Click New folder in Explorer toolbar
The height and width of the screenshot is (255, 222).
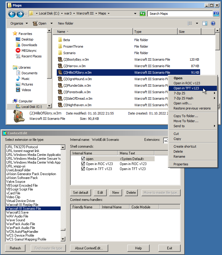coord(66,23)
